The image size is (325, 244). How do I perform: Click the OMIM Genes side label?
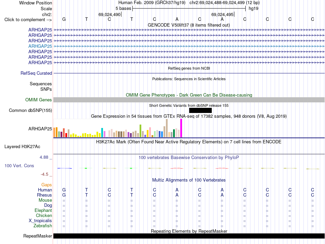[x=38, y=100]
